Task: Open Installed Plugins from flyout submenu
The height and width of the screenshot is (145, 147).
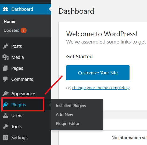Action: [71, 106]
